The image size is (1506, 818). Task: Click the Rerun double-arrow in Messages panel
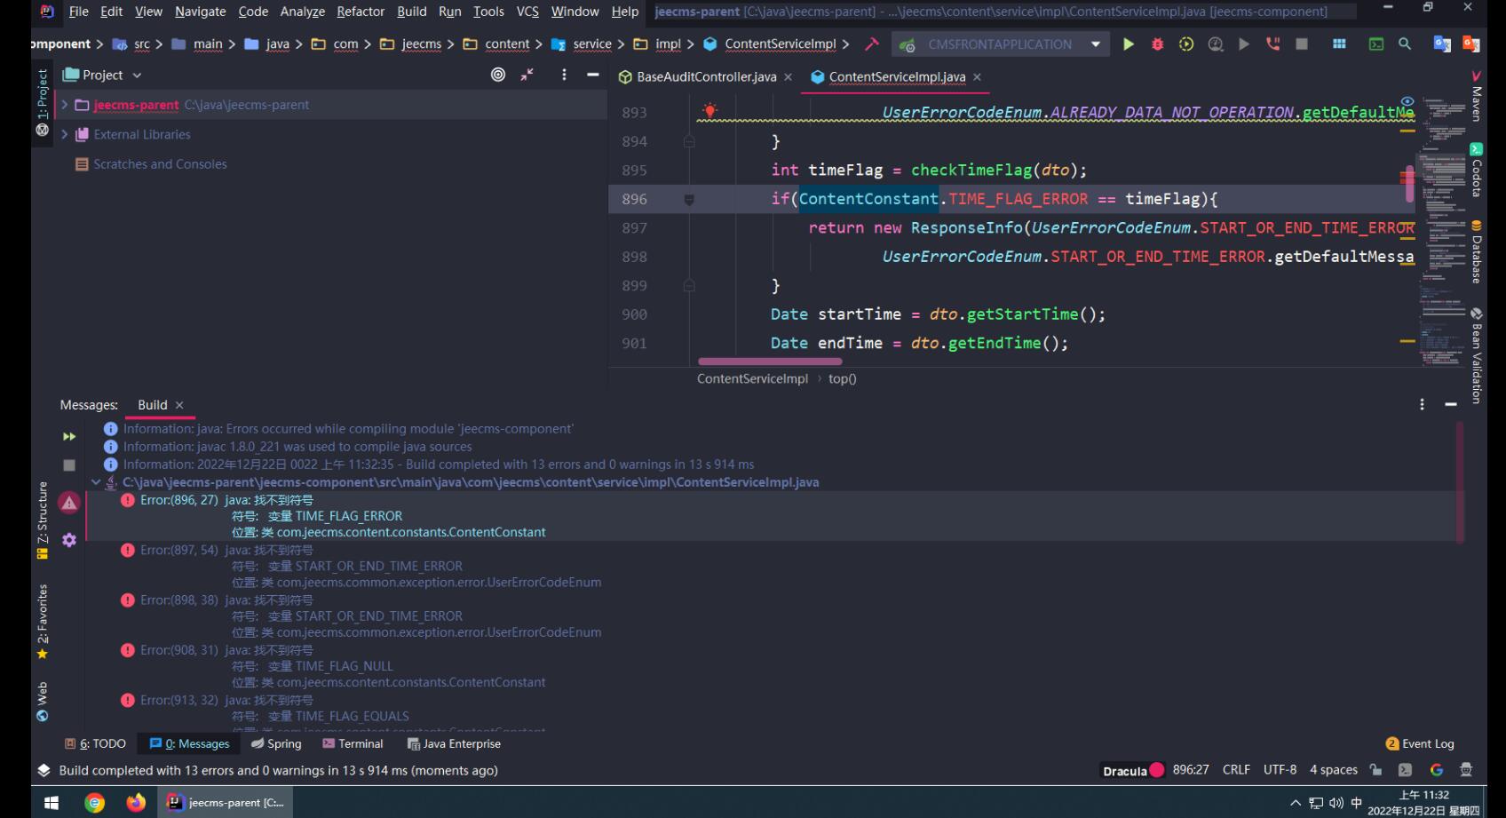click(x=69, y=437)
